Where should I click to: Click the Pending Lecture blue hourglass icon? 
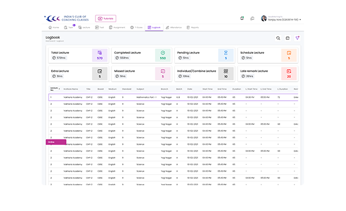click(226, 53)
